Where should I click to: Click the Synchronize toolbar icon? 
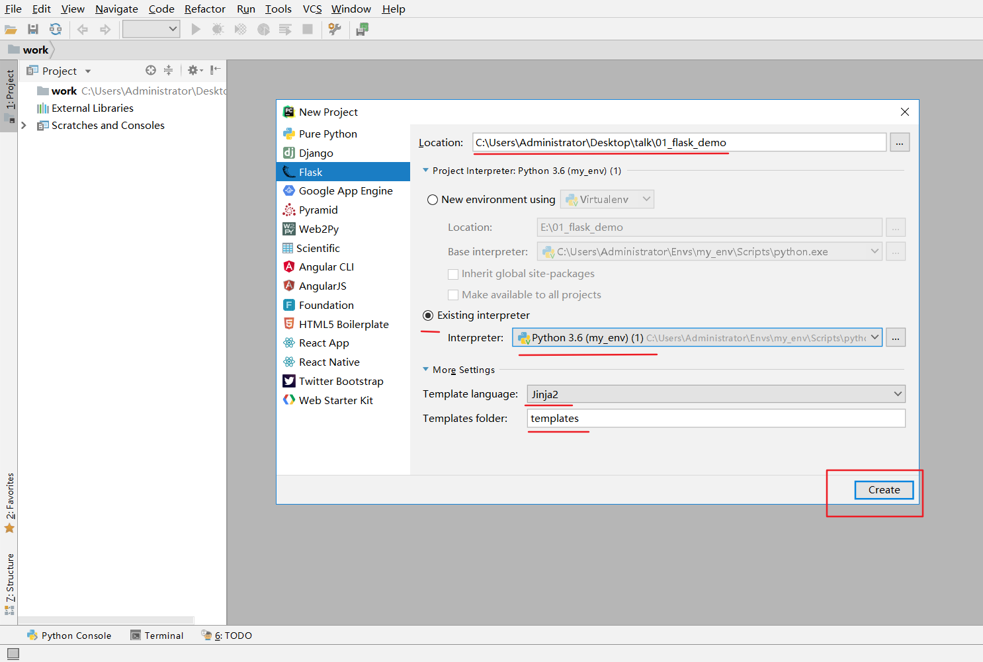(x=56, y=29)
